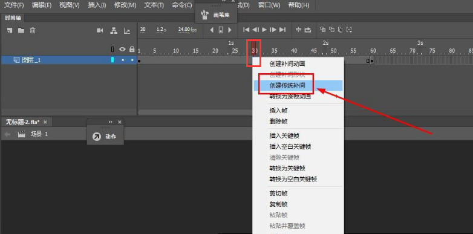
Task: Add a new layer folder
Action: 21,30
